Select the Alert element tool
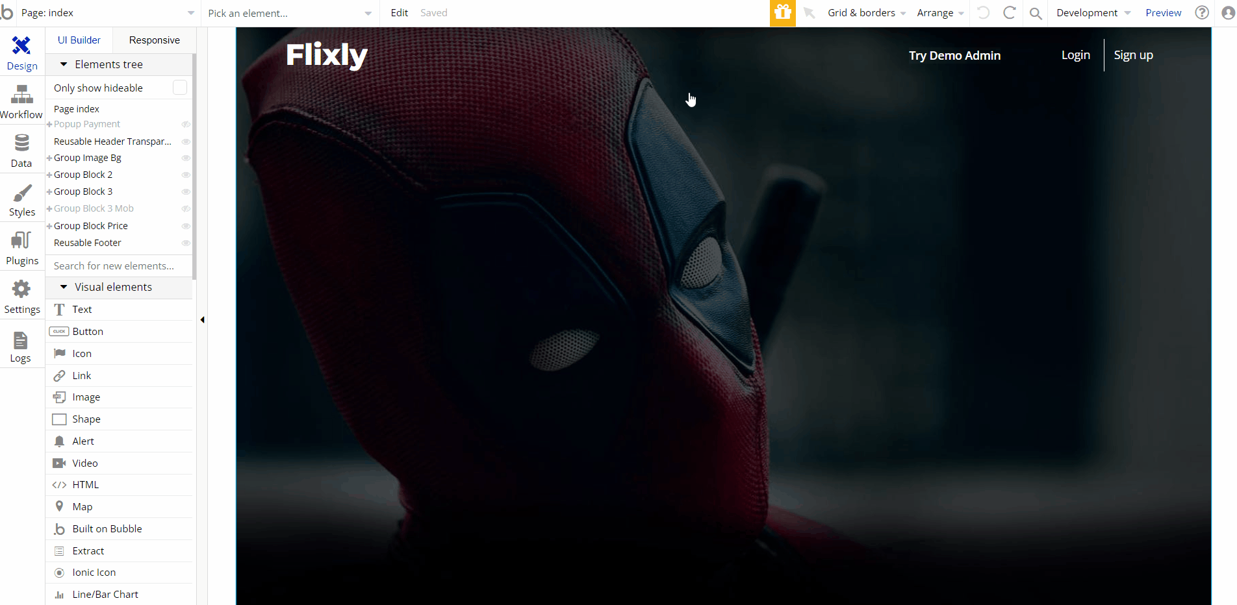Viewport: 1237px width, 605px height. 120,441
